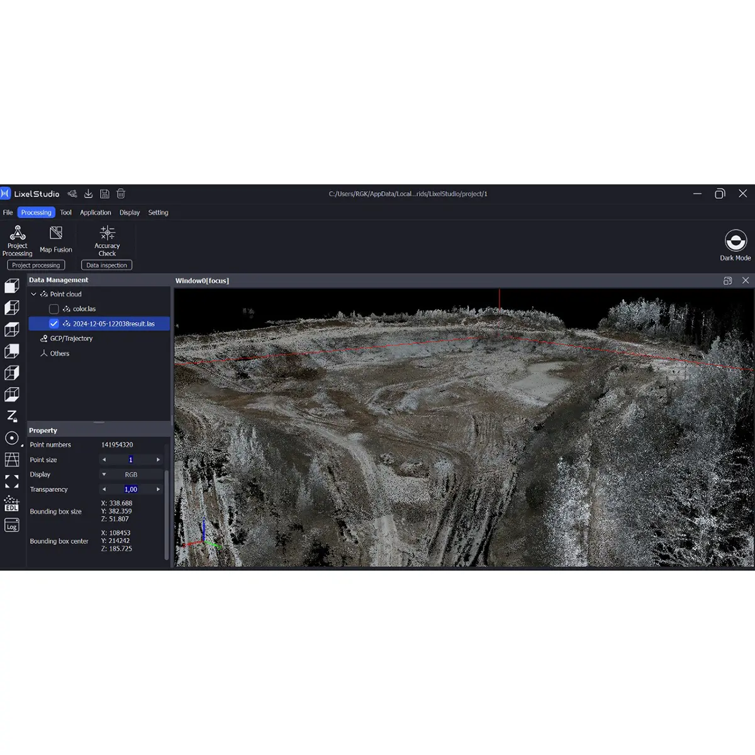The image size is (755, 755).
Task: Enable the color.las checkbox
Action: pos(54,309)
